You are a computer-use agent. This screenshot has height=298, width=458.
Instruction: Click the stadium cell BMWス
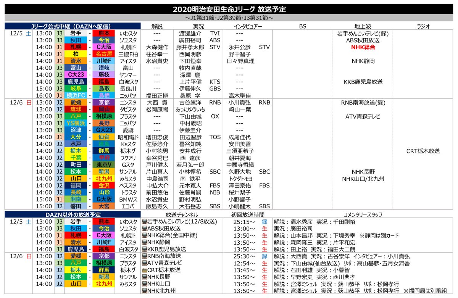coord(127,198)
